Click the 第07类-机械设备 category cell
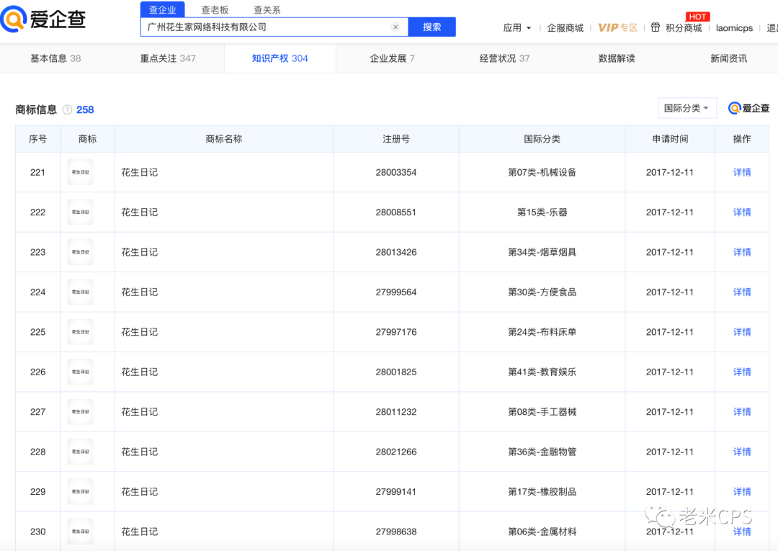The image size is (778, 551). [x=542, y=172]
